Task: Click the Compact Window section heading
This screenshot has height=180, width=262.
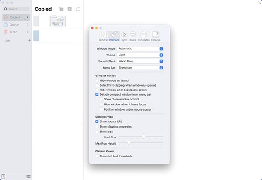Action: pos(106,76)
